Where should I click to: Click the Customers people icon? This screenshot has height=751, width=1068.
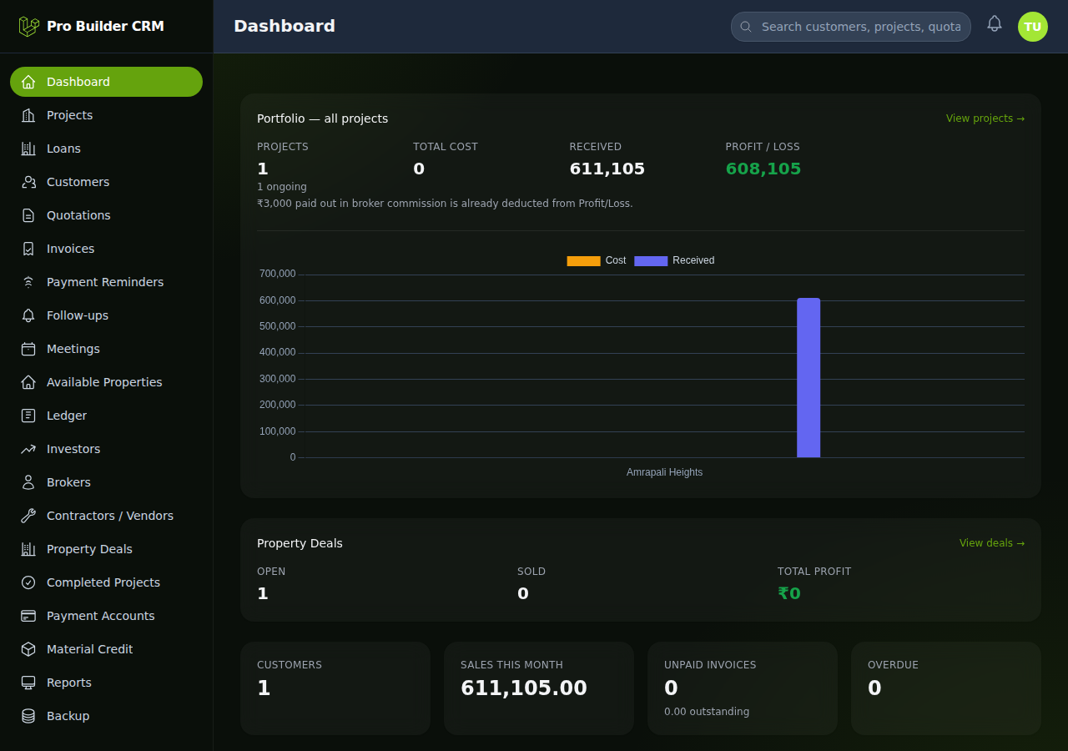coord(28,182)
